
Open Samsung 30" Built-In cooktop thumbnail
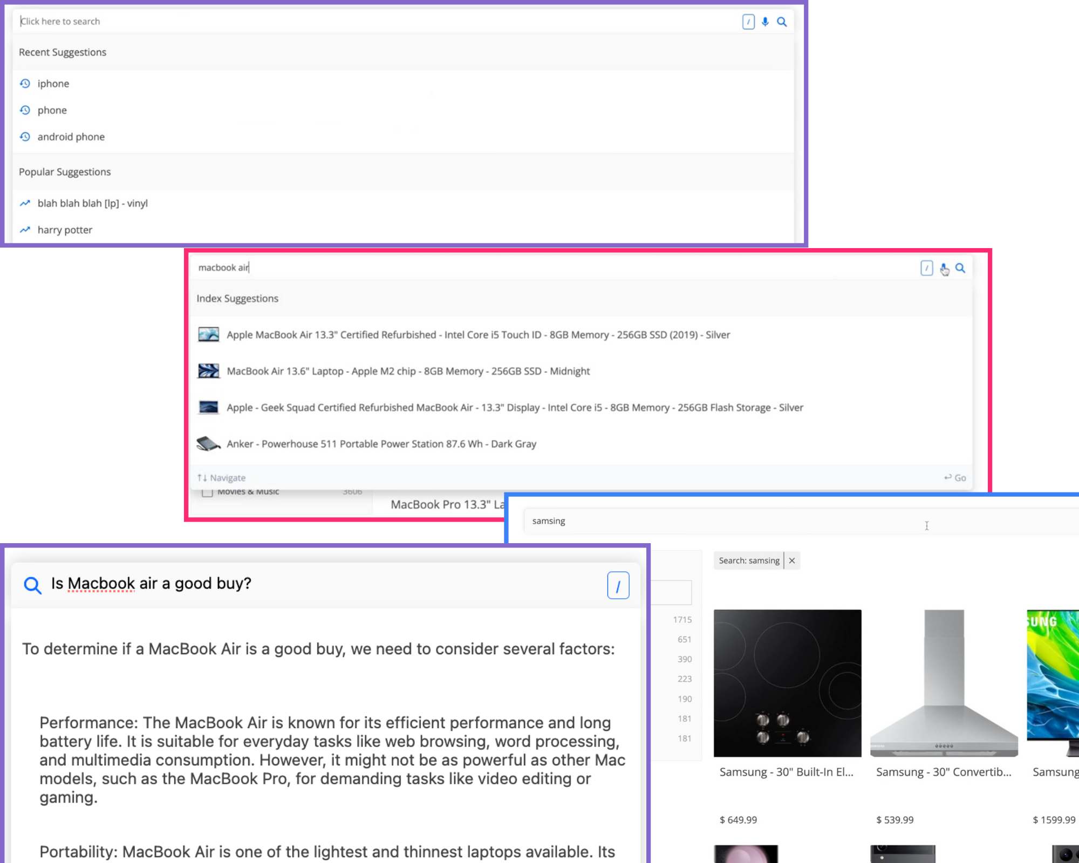pyautogui.click(x=787, y=683)
